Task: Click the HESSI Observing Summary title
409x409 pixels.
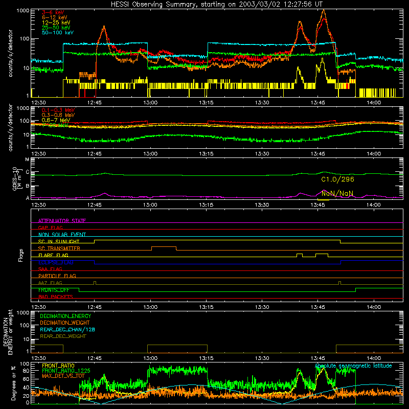Action: point(216,4)
